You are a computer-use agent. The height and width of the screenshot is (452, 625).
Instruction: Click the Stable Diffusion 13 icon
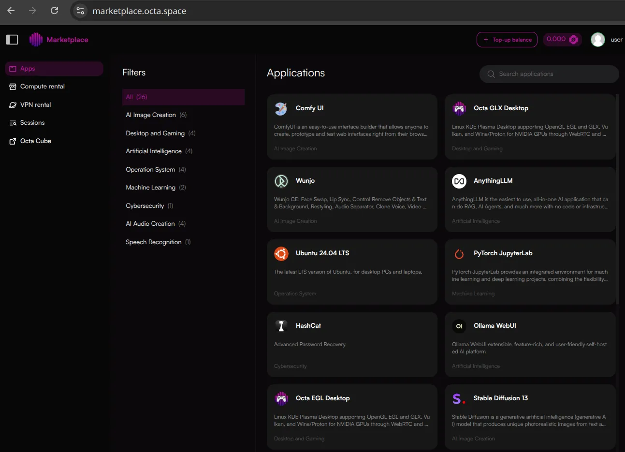click(459, 398)
